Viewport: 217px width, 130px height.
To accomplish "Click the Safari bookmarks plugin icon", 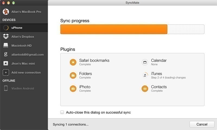I will click(73, 62).
